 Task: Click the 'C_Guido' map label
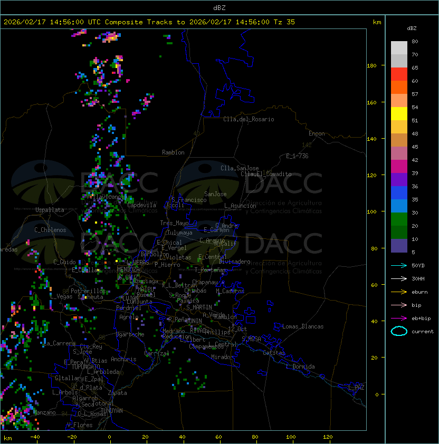[64, 262]
